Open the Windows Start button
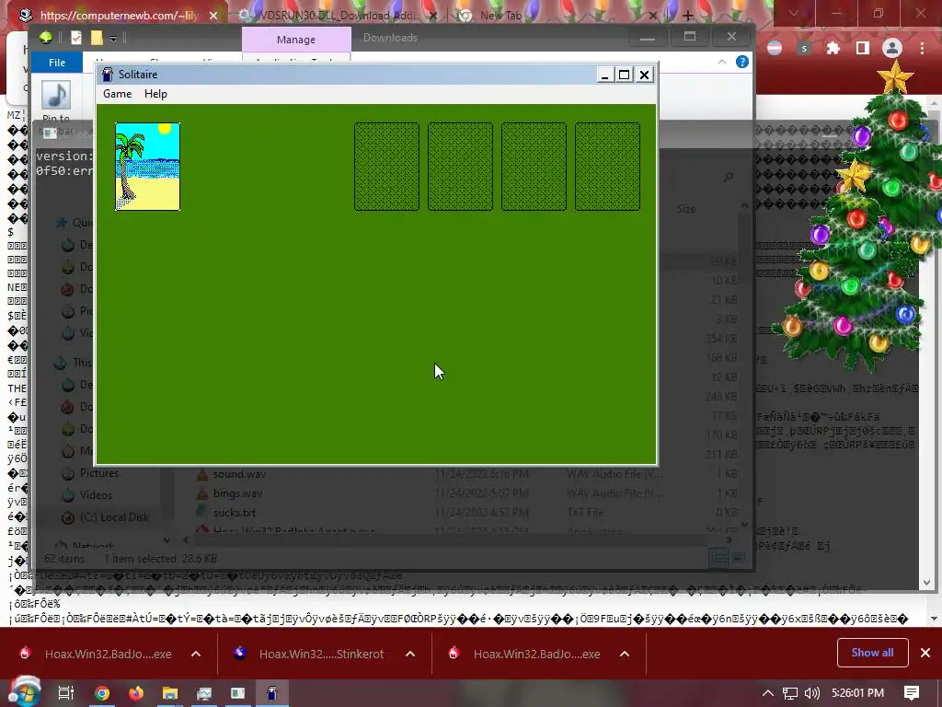The height and width of the screenshot is (707, 942). [x=24, y=692]
